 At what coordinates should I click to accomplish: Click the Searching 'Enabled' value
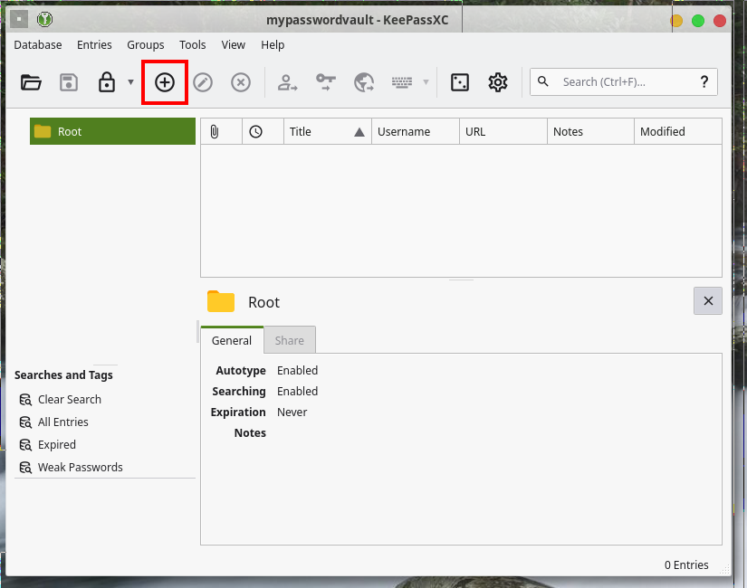297,392
